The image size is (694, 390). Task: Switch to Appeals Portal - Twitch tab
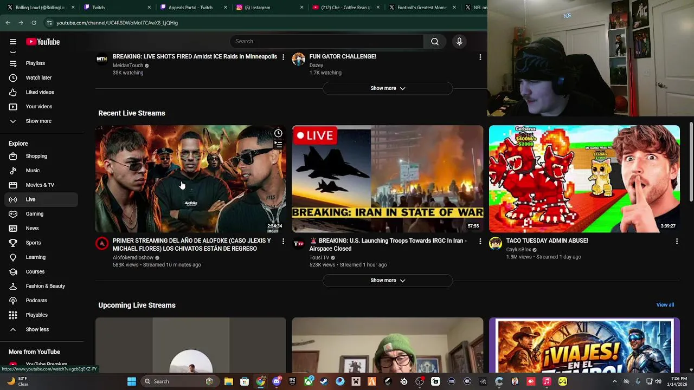192,8
